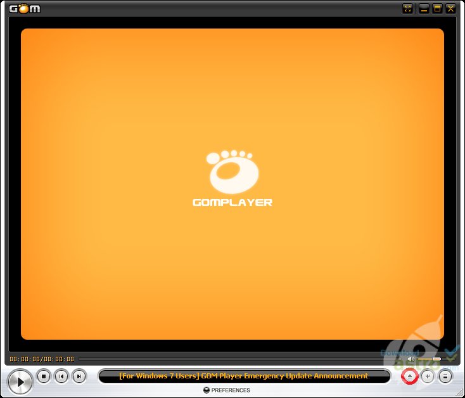Minimize the GOM Player window
The width and height of the screenshot is (465, 398).
pyautogui.click(x=424, y=8)
